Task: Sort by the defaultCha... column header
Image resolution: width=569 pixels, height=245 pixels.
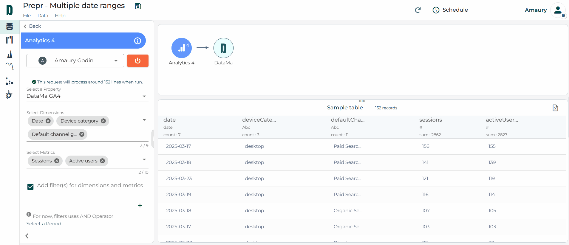Action: pos(348,120)
